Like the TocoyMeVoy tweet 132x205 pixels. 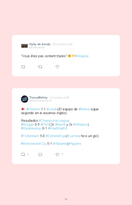57,154
